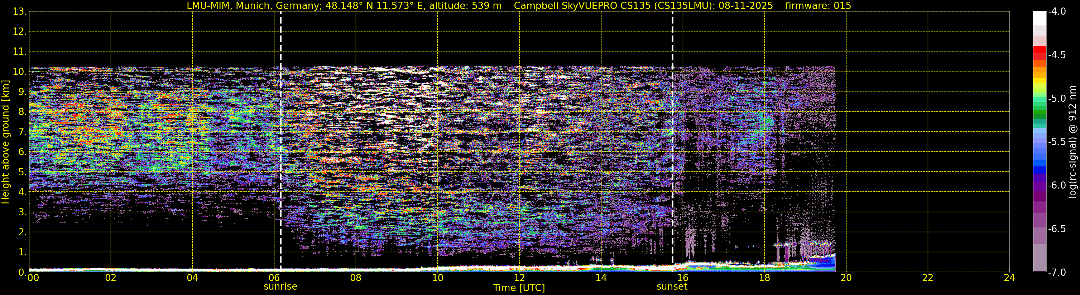Screen dimensions: 1080x295
Task: Click the bright red colorbar segment
Action: pos(1040,49)
